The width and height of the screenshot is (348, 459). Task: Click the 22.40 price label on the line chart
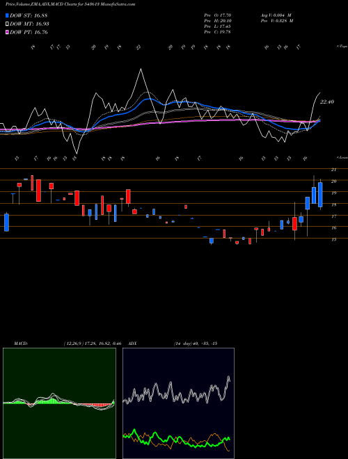[x=327, y=102]
